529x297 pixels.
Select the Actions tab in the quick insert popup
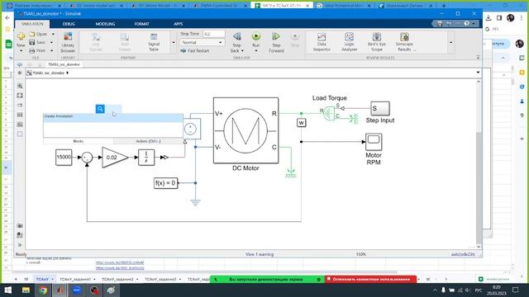(148, 141)
